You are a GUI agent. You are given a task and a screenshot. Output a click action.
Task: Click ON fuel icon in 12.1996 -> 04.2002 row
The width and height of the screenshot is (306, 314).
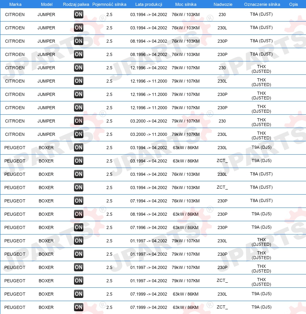[78, 68]
